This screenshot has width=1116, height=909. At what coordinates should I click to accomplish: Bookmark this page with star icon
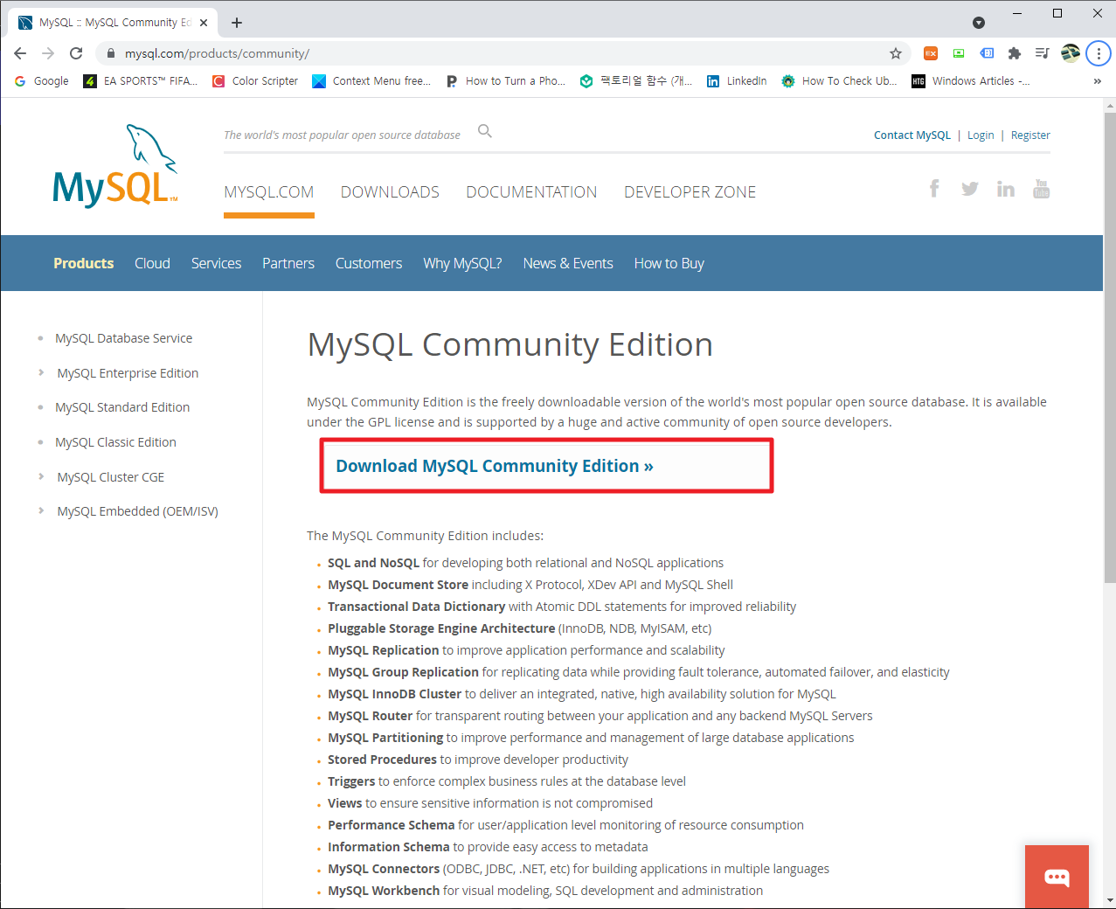896,53
